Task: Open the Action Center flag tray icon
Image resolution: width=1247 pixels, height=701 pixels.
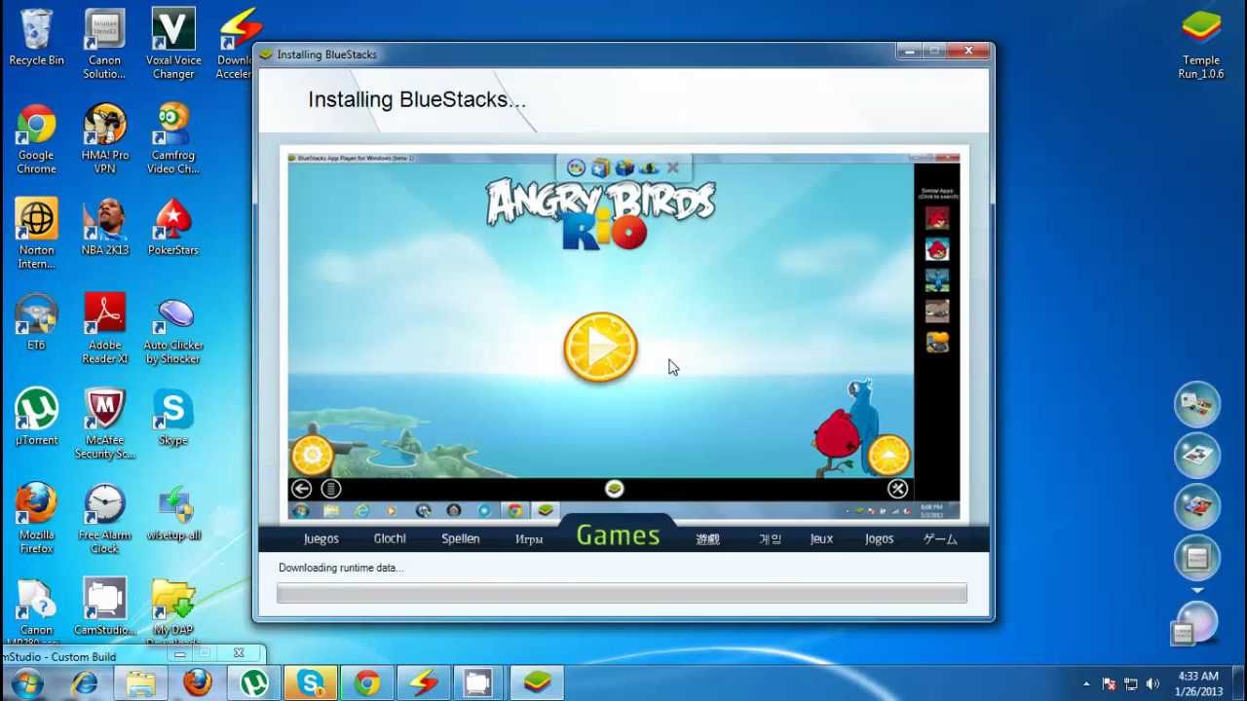Action: coord(1109,683)
